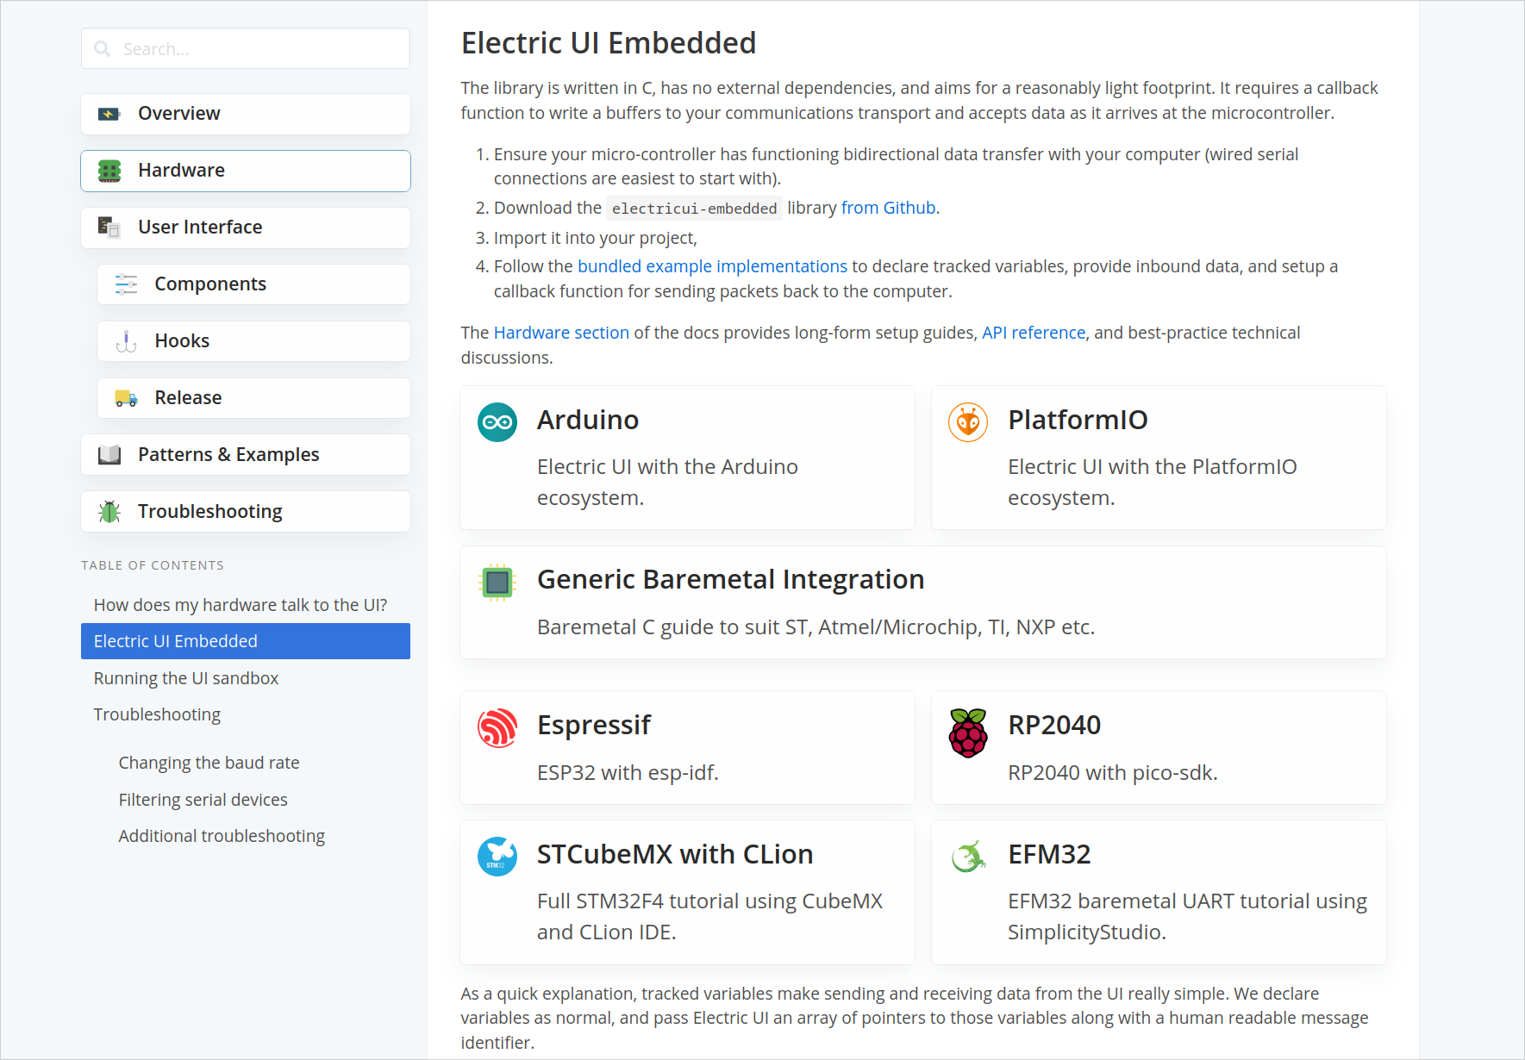Viewport: 1525px width, 1060px height.
Task: Jump to Troubleshooting in table of contents
Action: pyautogui.click(x=157, y=714)
